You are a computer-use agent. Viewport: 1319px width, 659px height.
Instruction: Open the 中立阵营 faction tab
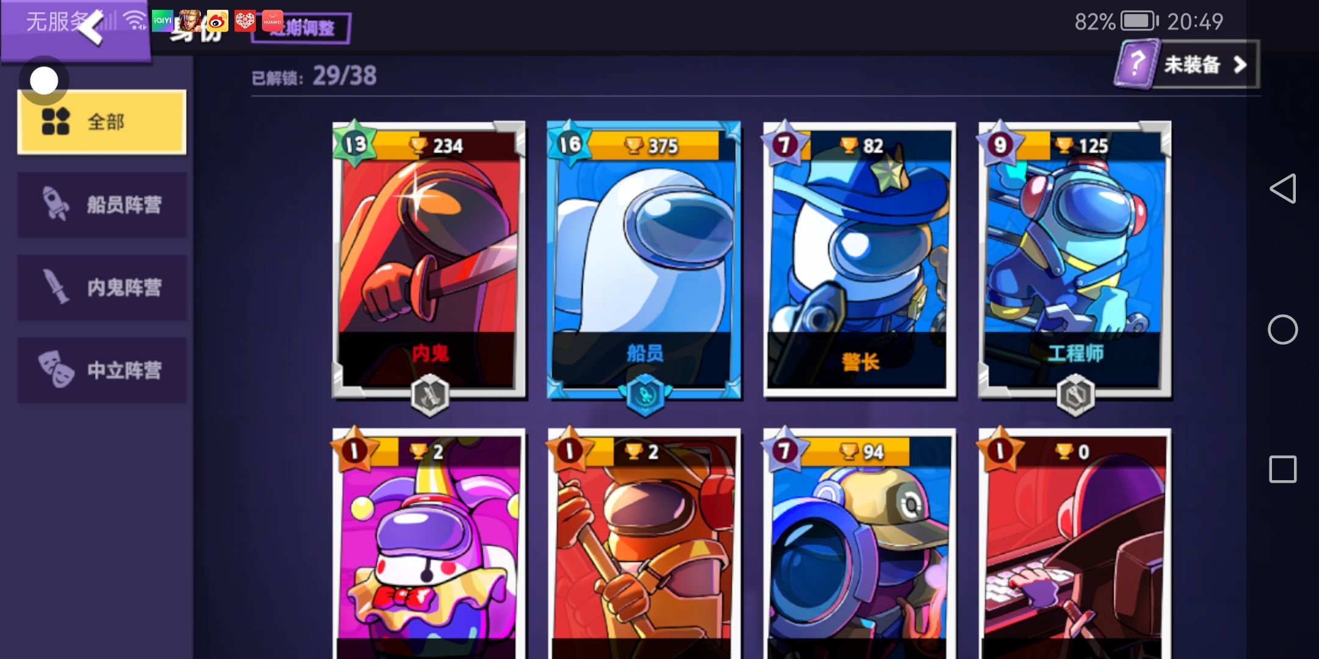102,370
